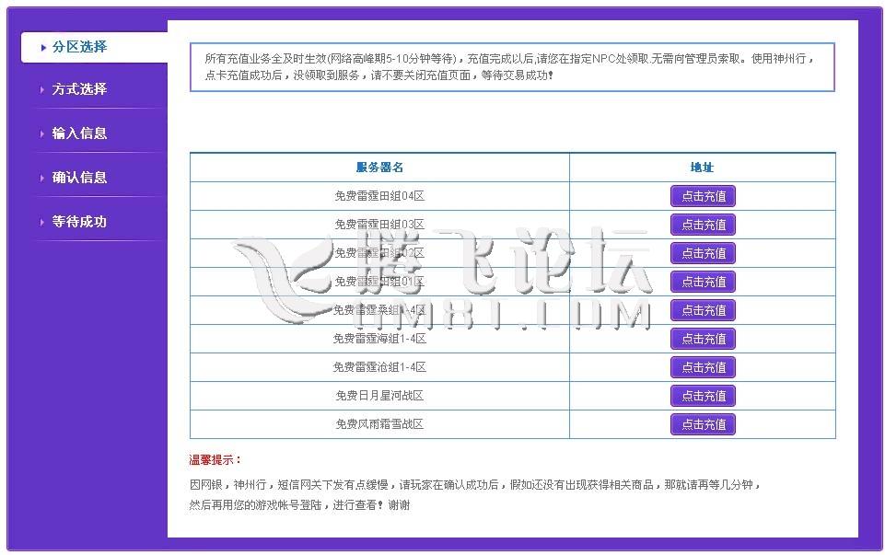
Task: Click the notice box about 充值业务
Action: pyautogui.click(x=511, y=67)
